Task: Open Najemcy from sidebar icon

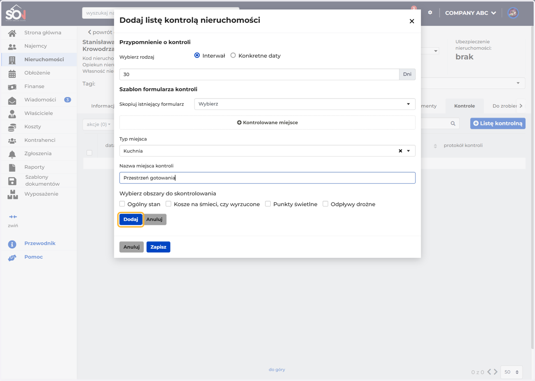Action: (12, 46)
